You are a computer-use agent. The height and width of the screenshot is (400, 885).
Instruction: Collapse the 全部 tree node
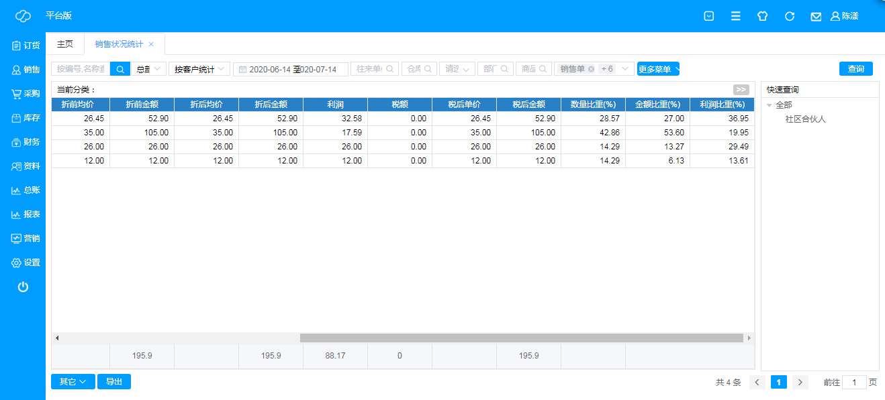(x=769, y=105)
